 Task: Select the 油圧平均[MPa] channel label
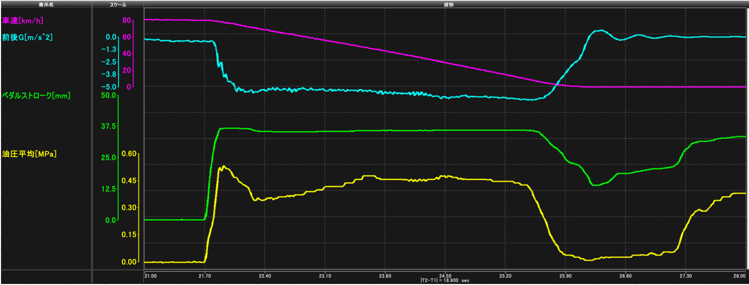[29, 154]
